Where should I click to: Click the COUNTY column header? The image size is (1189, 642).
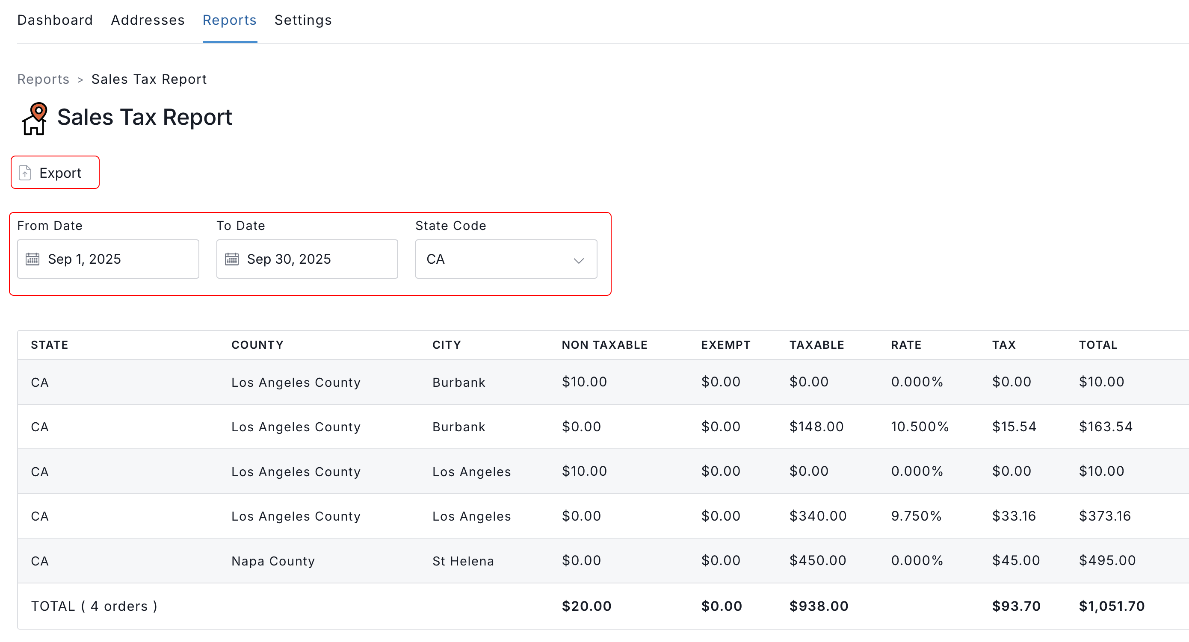257,345
